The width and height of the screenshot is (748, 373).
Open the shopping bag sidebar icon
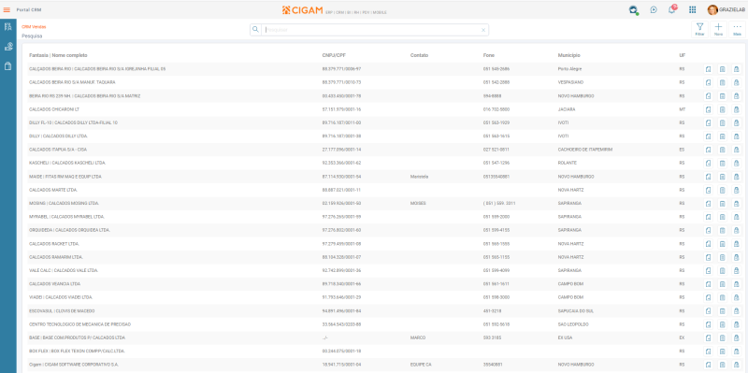click(x=7, y=66)
